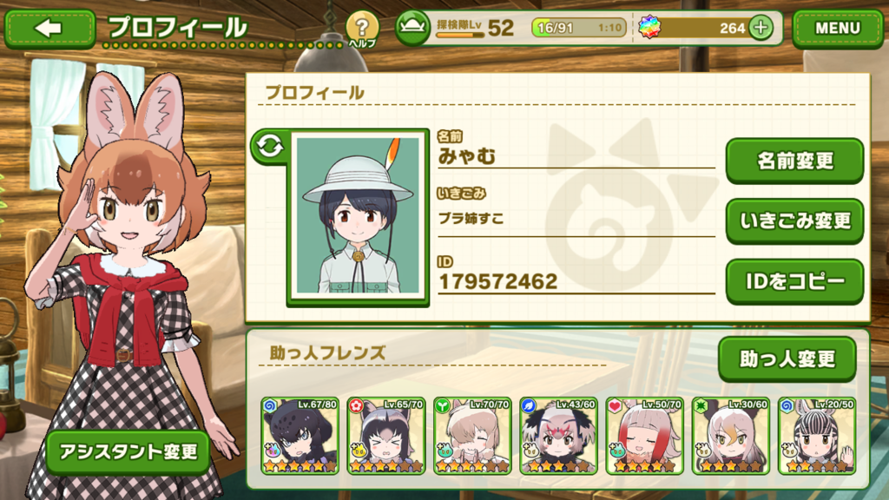889x500 pixels.
Task: Open the MENU button
Action: (838, 28)
